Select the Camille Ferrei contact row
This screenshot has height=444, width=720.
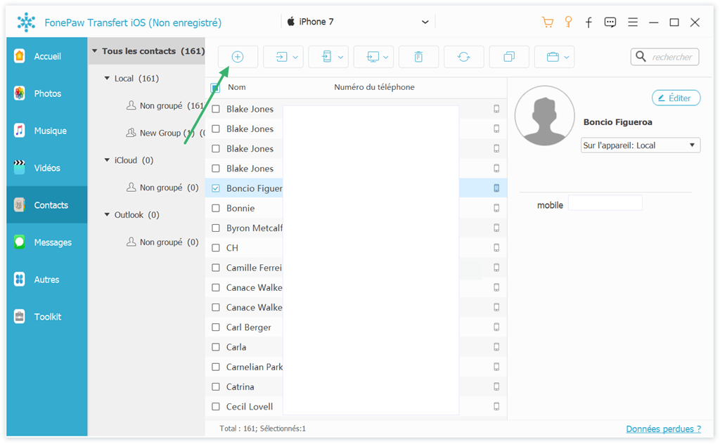click(x=356, y=268)
